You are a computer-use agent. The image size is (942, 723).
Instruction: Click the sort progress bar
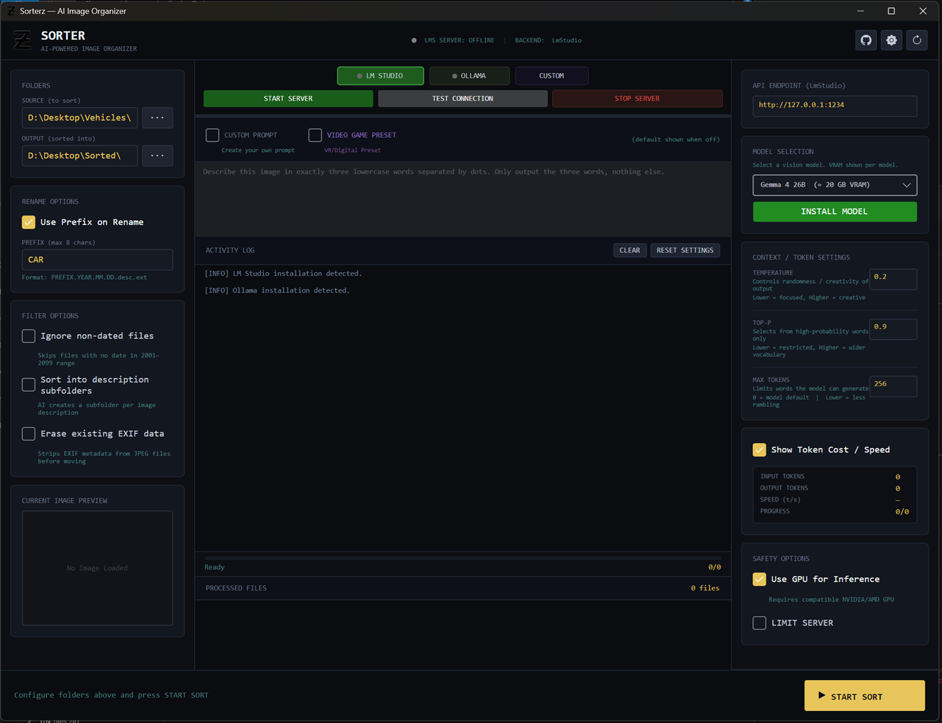click(x=462, y=558)
